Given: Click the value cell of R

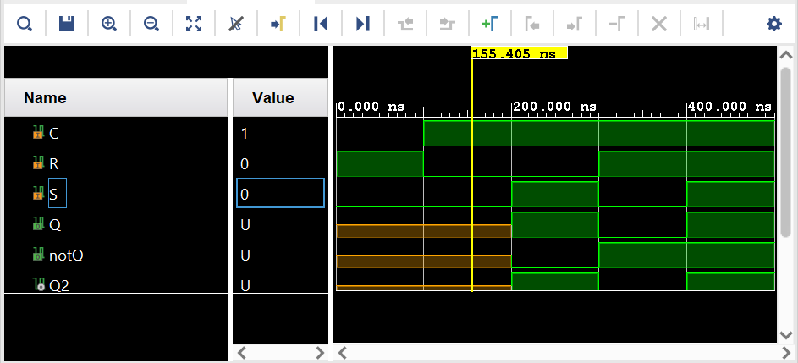Looking at the screenshot, I should [x=280, y=164].
